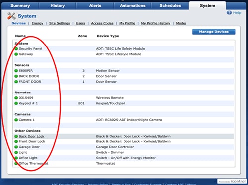Open the Access Codes link

[x=102, y=23]
